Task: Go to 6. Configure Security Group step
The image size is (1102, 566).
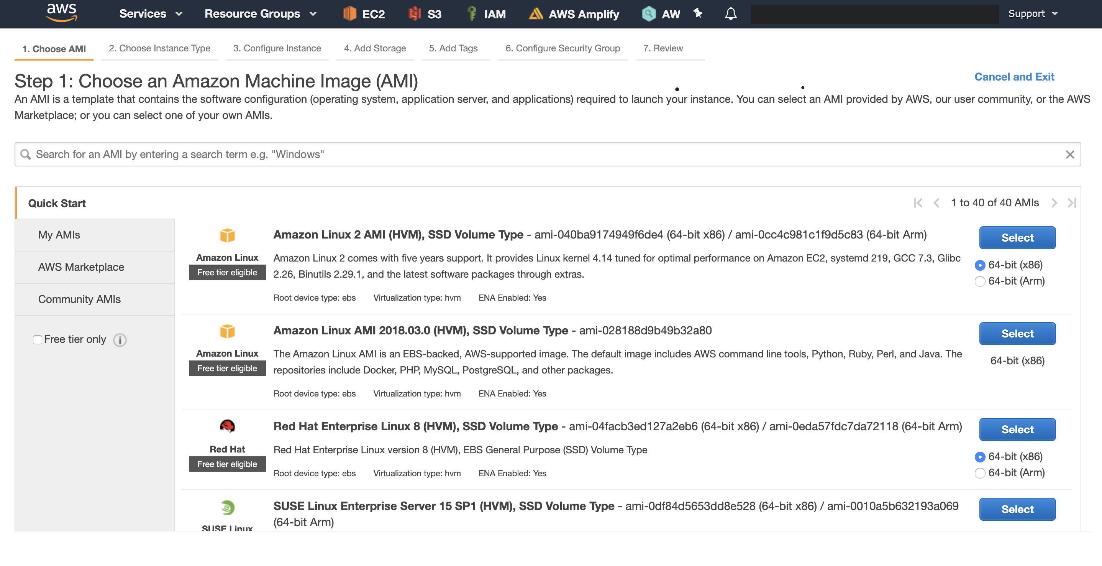Action: pyautogui.click(x=562, y=48)
